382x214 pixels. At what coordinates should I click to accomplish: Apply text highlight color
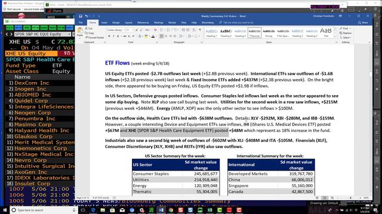(146, 36)
